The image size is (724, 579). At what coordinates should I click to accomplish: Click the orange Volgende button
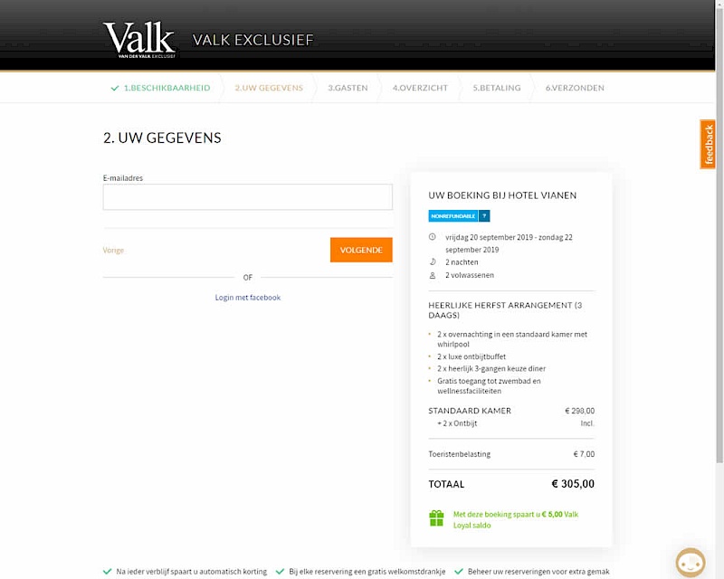pos(361,250)
